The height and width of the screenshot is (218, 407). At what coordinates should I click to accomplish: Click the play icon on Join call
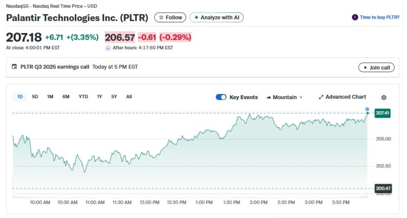[364, 67]
